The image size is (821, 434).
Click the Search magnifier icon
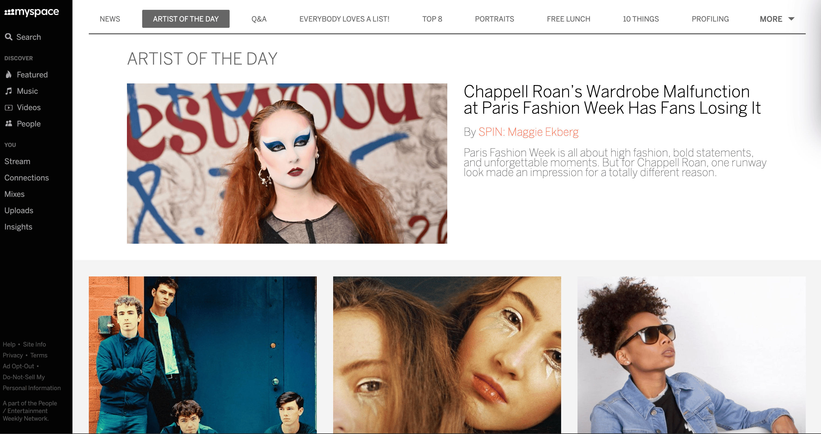pyautogui.click(x=9, y=37)
